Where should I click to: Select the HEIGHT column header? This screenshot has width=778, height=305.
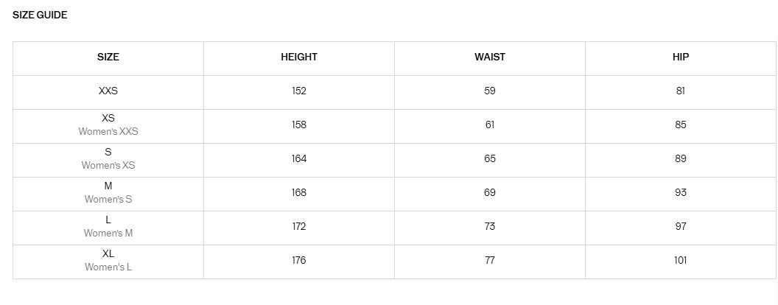tap(299, 57)
